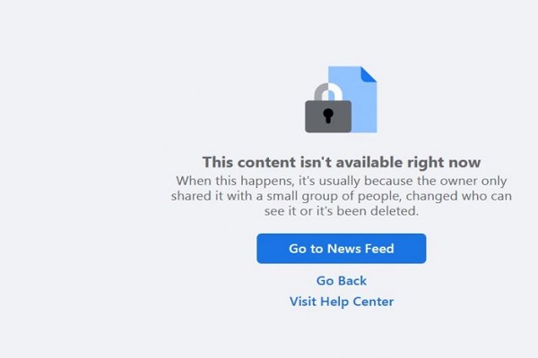This screenshot has width=538, height=358.
Task: Click the padlock's curved shackle
Action: [328, 92]
